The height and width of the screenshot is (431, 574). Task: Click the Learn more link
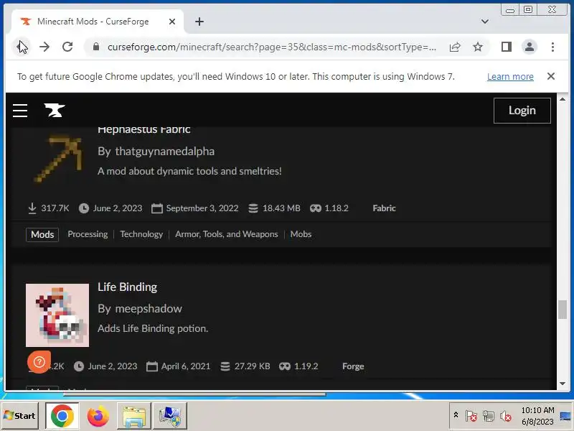pos(510,77)
